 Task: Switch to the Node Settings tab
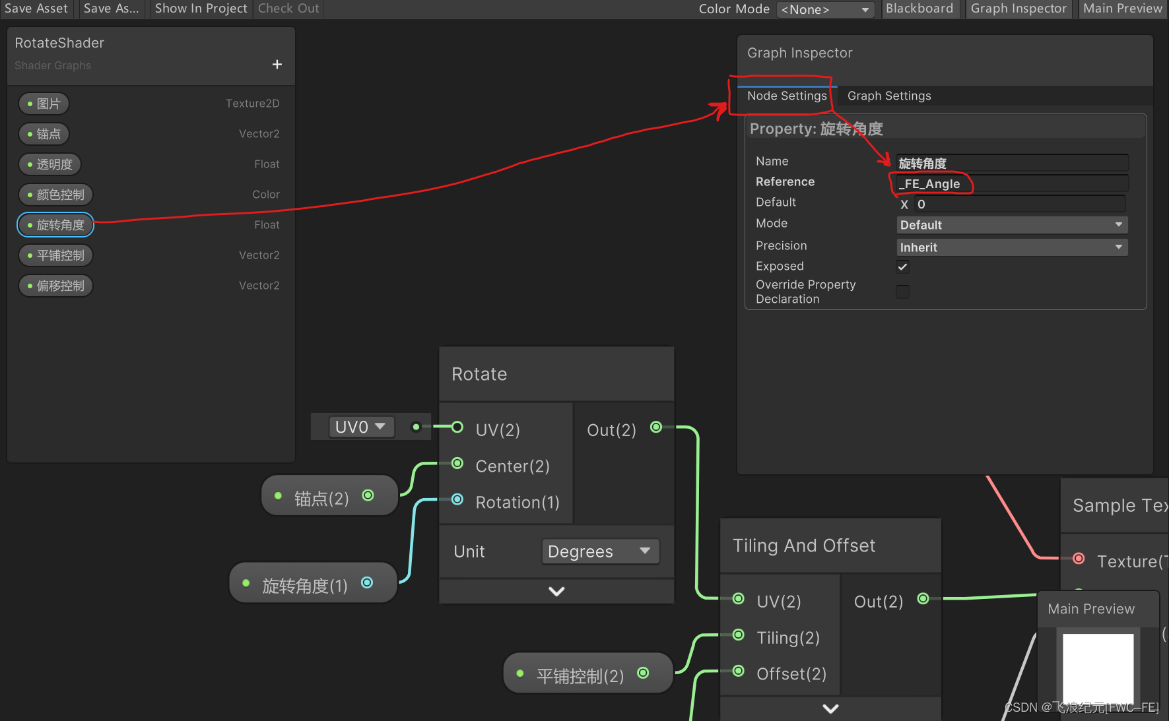[x=787, y=96]
